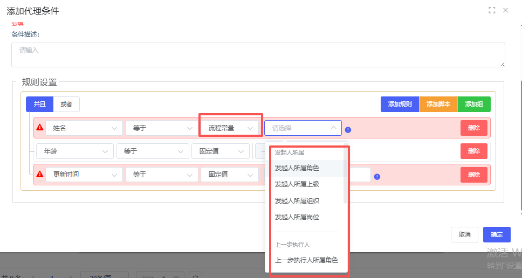The height and width of the screenshot is (278, 522).
Task: Click the 条件描述 text area
Action: [x=258, y=55]
